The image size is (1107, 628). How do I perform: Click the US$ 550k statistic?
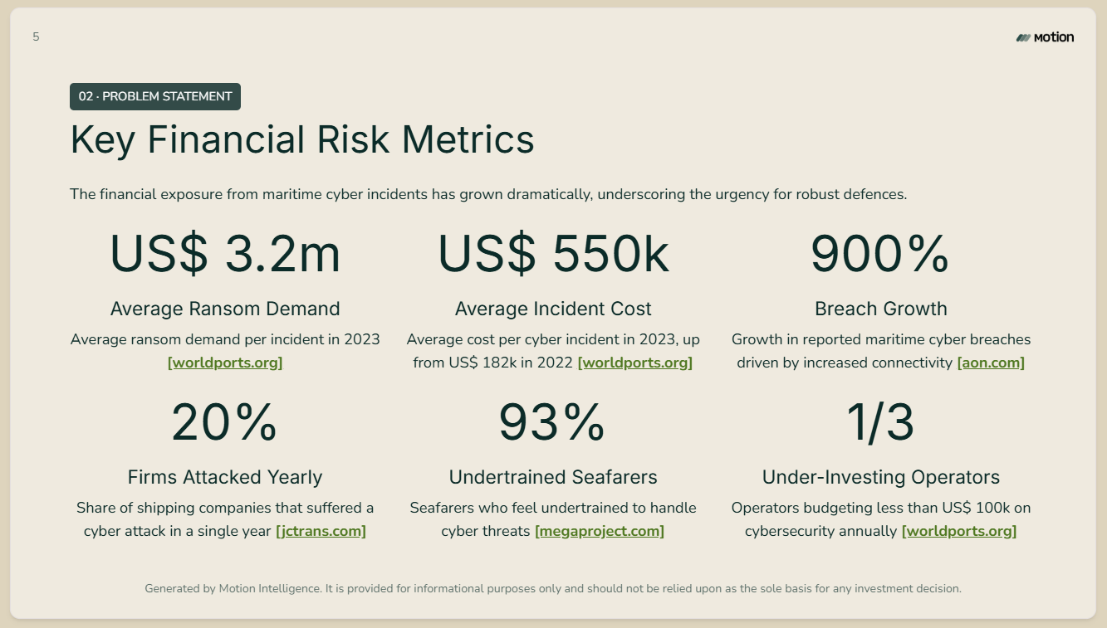[x=553, y=254]
